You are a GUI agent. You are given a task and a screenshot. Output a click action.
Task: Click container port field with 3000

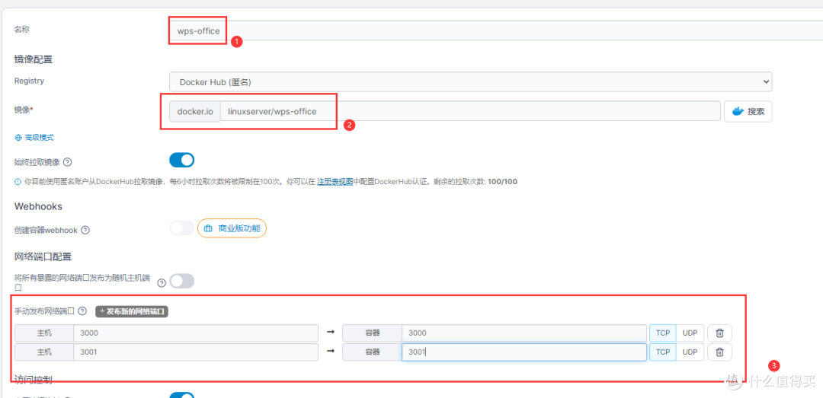[x=524, y=333]
